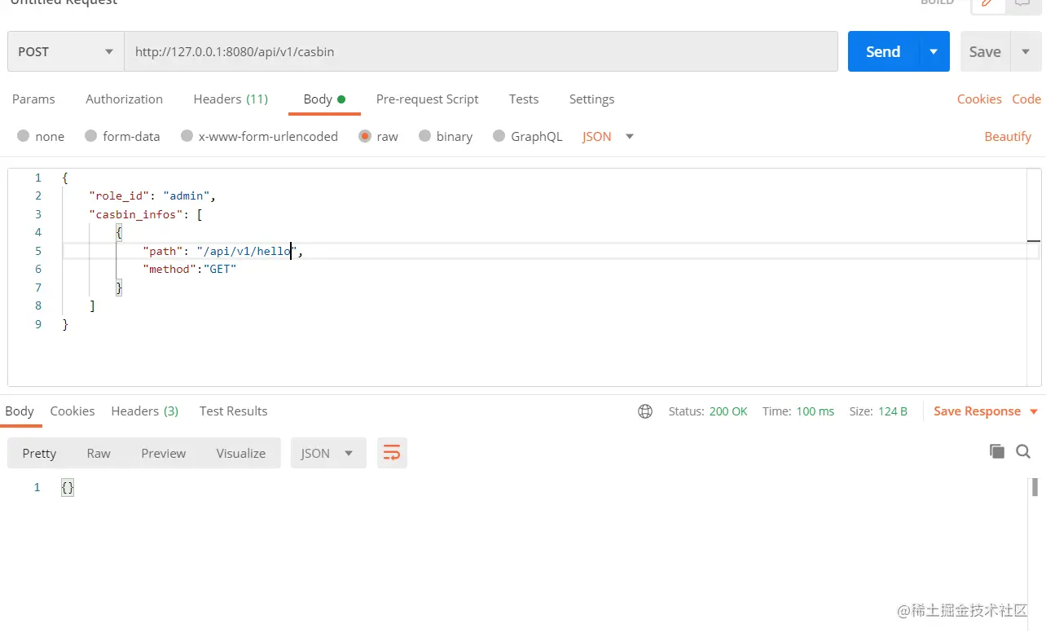Click the "/api/v1/hello" path value
1046x637 pixels.
[246, 251]
